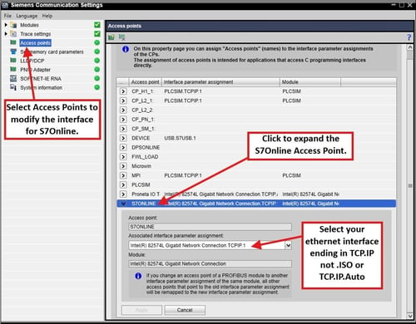Expand the Trace settings tree node
416x324 pixels.
pyautogui.click(x=6, y=34)
